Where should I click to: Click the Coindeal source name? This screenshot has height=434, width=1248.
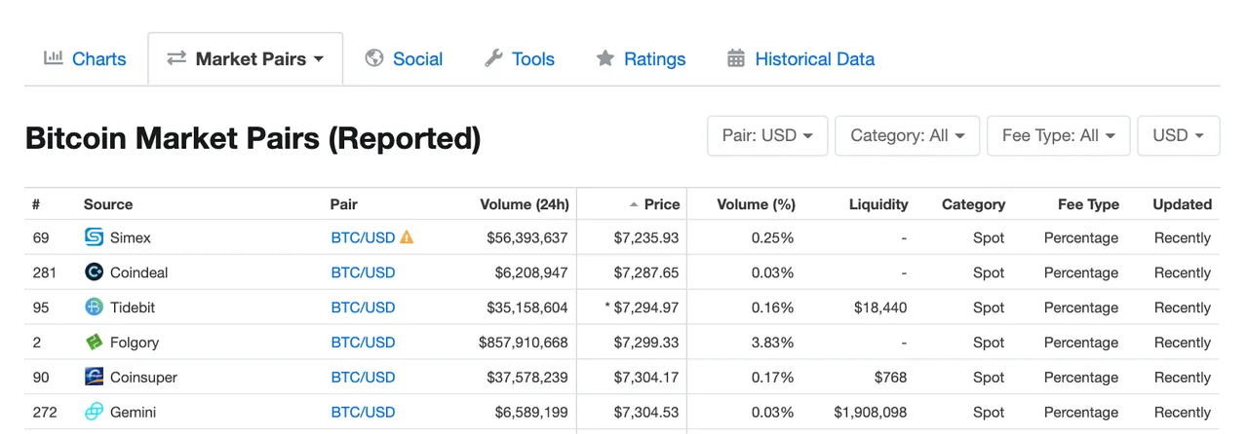click(139, 272)
